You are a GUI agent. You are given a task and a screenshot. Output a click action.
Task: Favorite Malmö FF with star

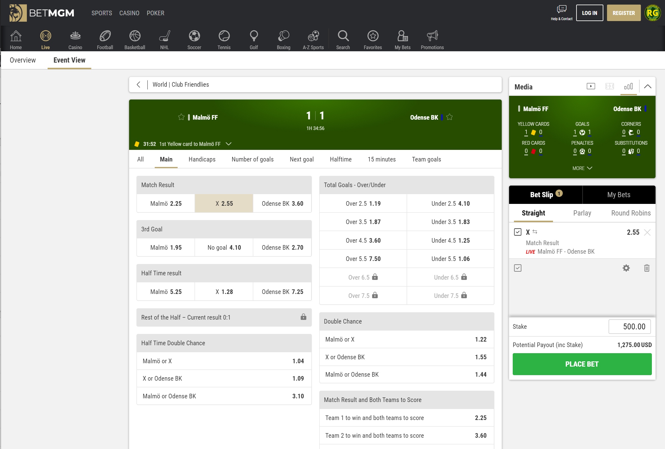[x=181, y=117]
